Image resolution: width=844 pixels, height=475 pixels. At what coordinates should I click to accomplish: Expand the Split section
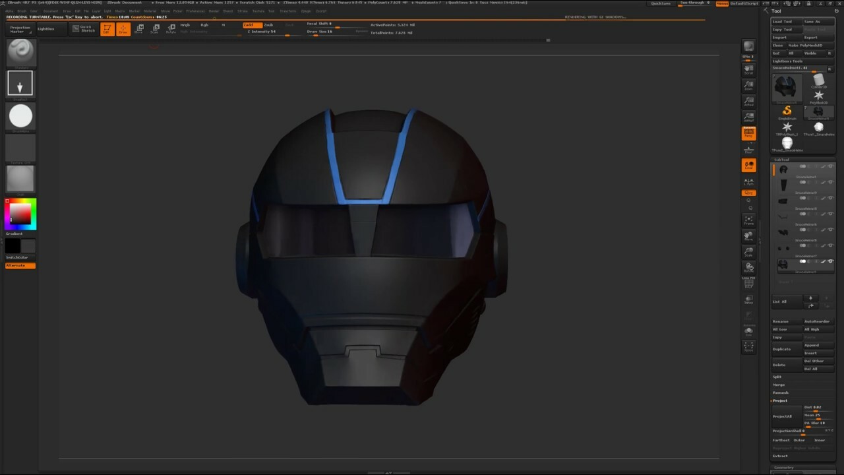coord(777,377)
